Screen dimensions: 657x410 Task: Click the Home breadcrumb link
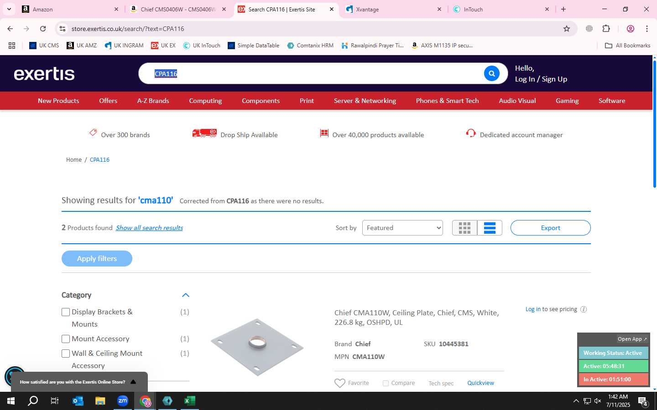click(74, 160)
